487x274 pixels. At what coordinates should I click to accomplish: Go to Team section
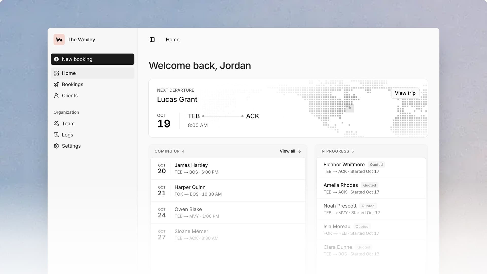[x=92, y=124]
